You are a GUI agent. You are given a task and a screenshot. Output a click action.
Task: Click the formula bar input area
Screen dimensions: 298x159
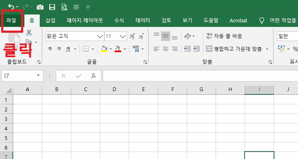[200, 76]
